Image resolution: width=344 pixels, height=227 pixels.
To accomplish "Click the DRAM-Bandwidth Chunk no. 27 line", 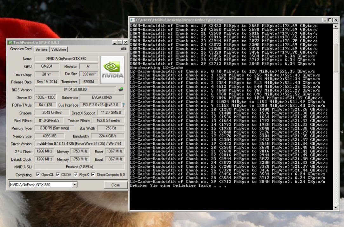I will [x=222, y=56].
